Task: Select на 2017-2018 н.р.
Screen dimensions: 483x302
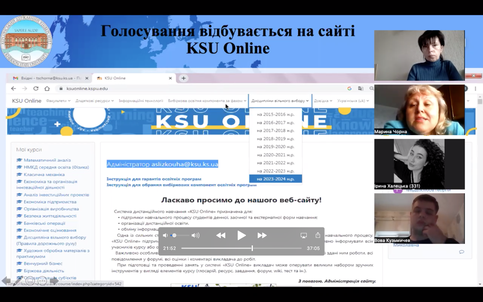Action: point(276,130)
